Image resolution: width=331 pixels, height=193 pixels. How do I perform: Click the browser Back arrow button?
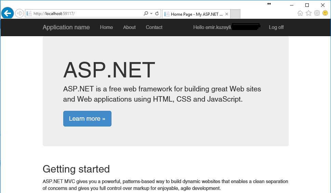pyautogui.click(x=8, y=13)
